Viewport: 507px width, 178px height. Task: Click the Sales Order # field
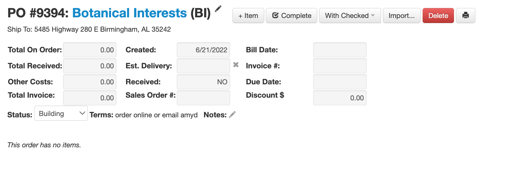coord(203,98)
